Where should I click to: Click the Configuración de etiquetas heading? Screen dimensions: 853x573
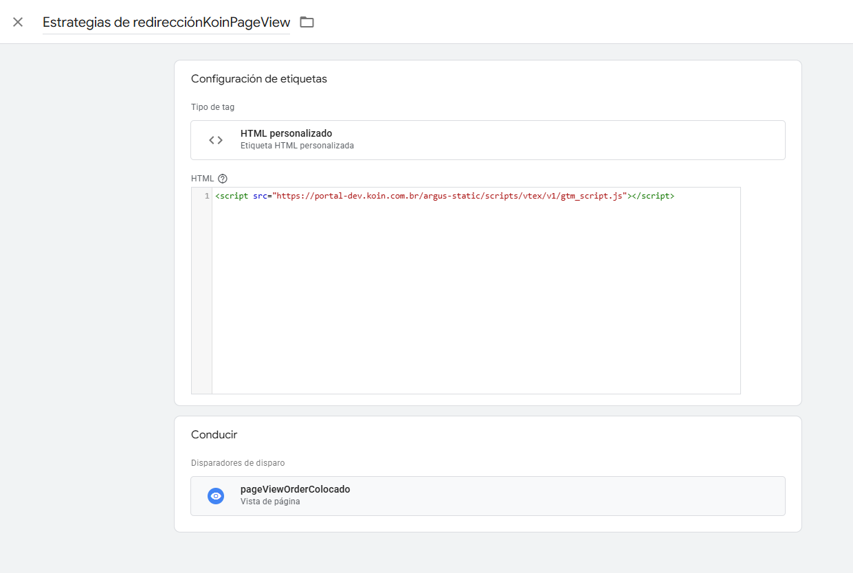pos(259,79)
